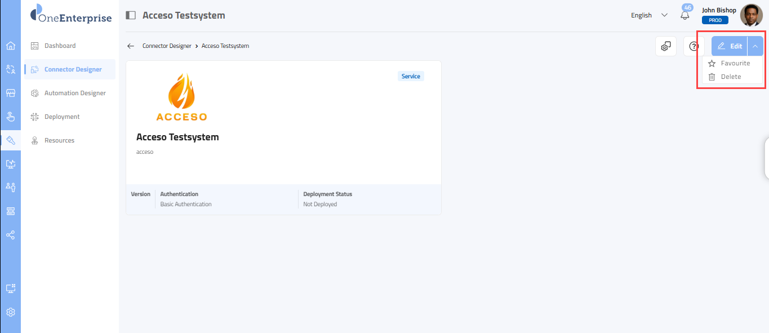769x333 pixels.
Task: Click the notification bell icon
Action: tap(685, 16)
